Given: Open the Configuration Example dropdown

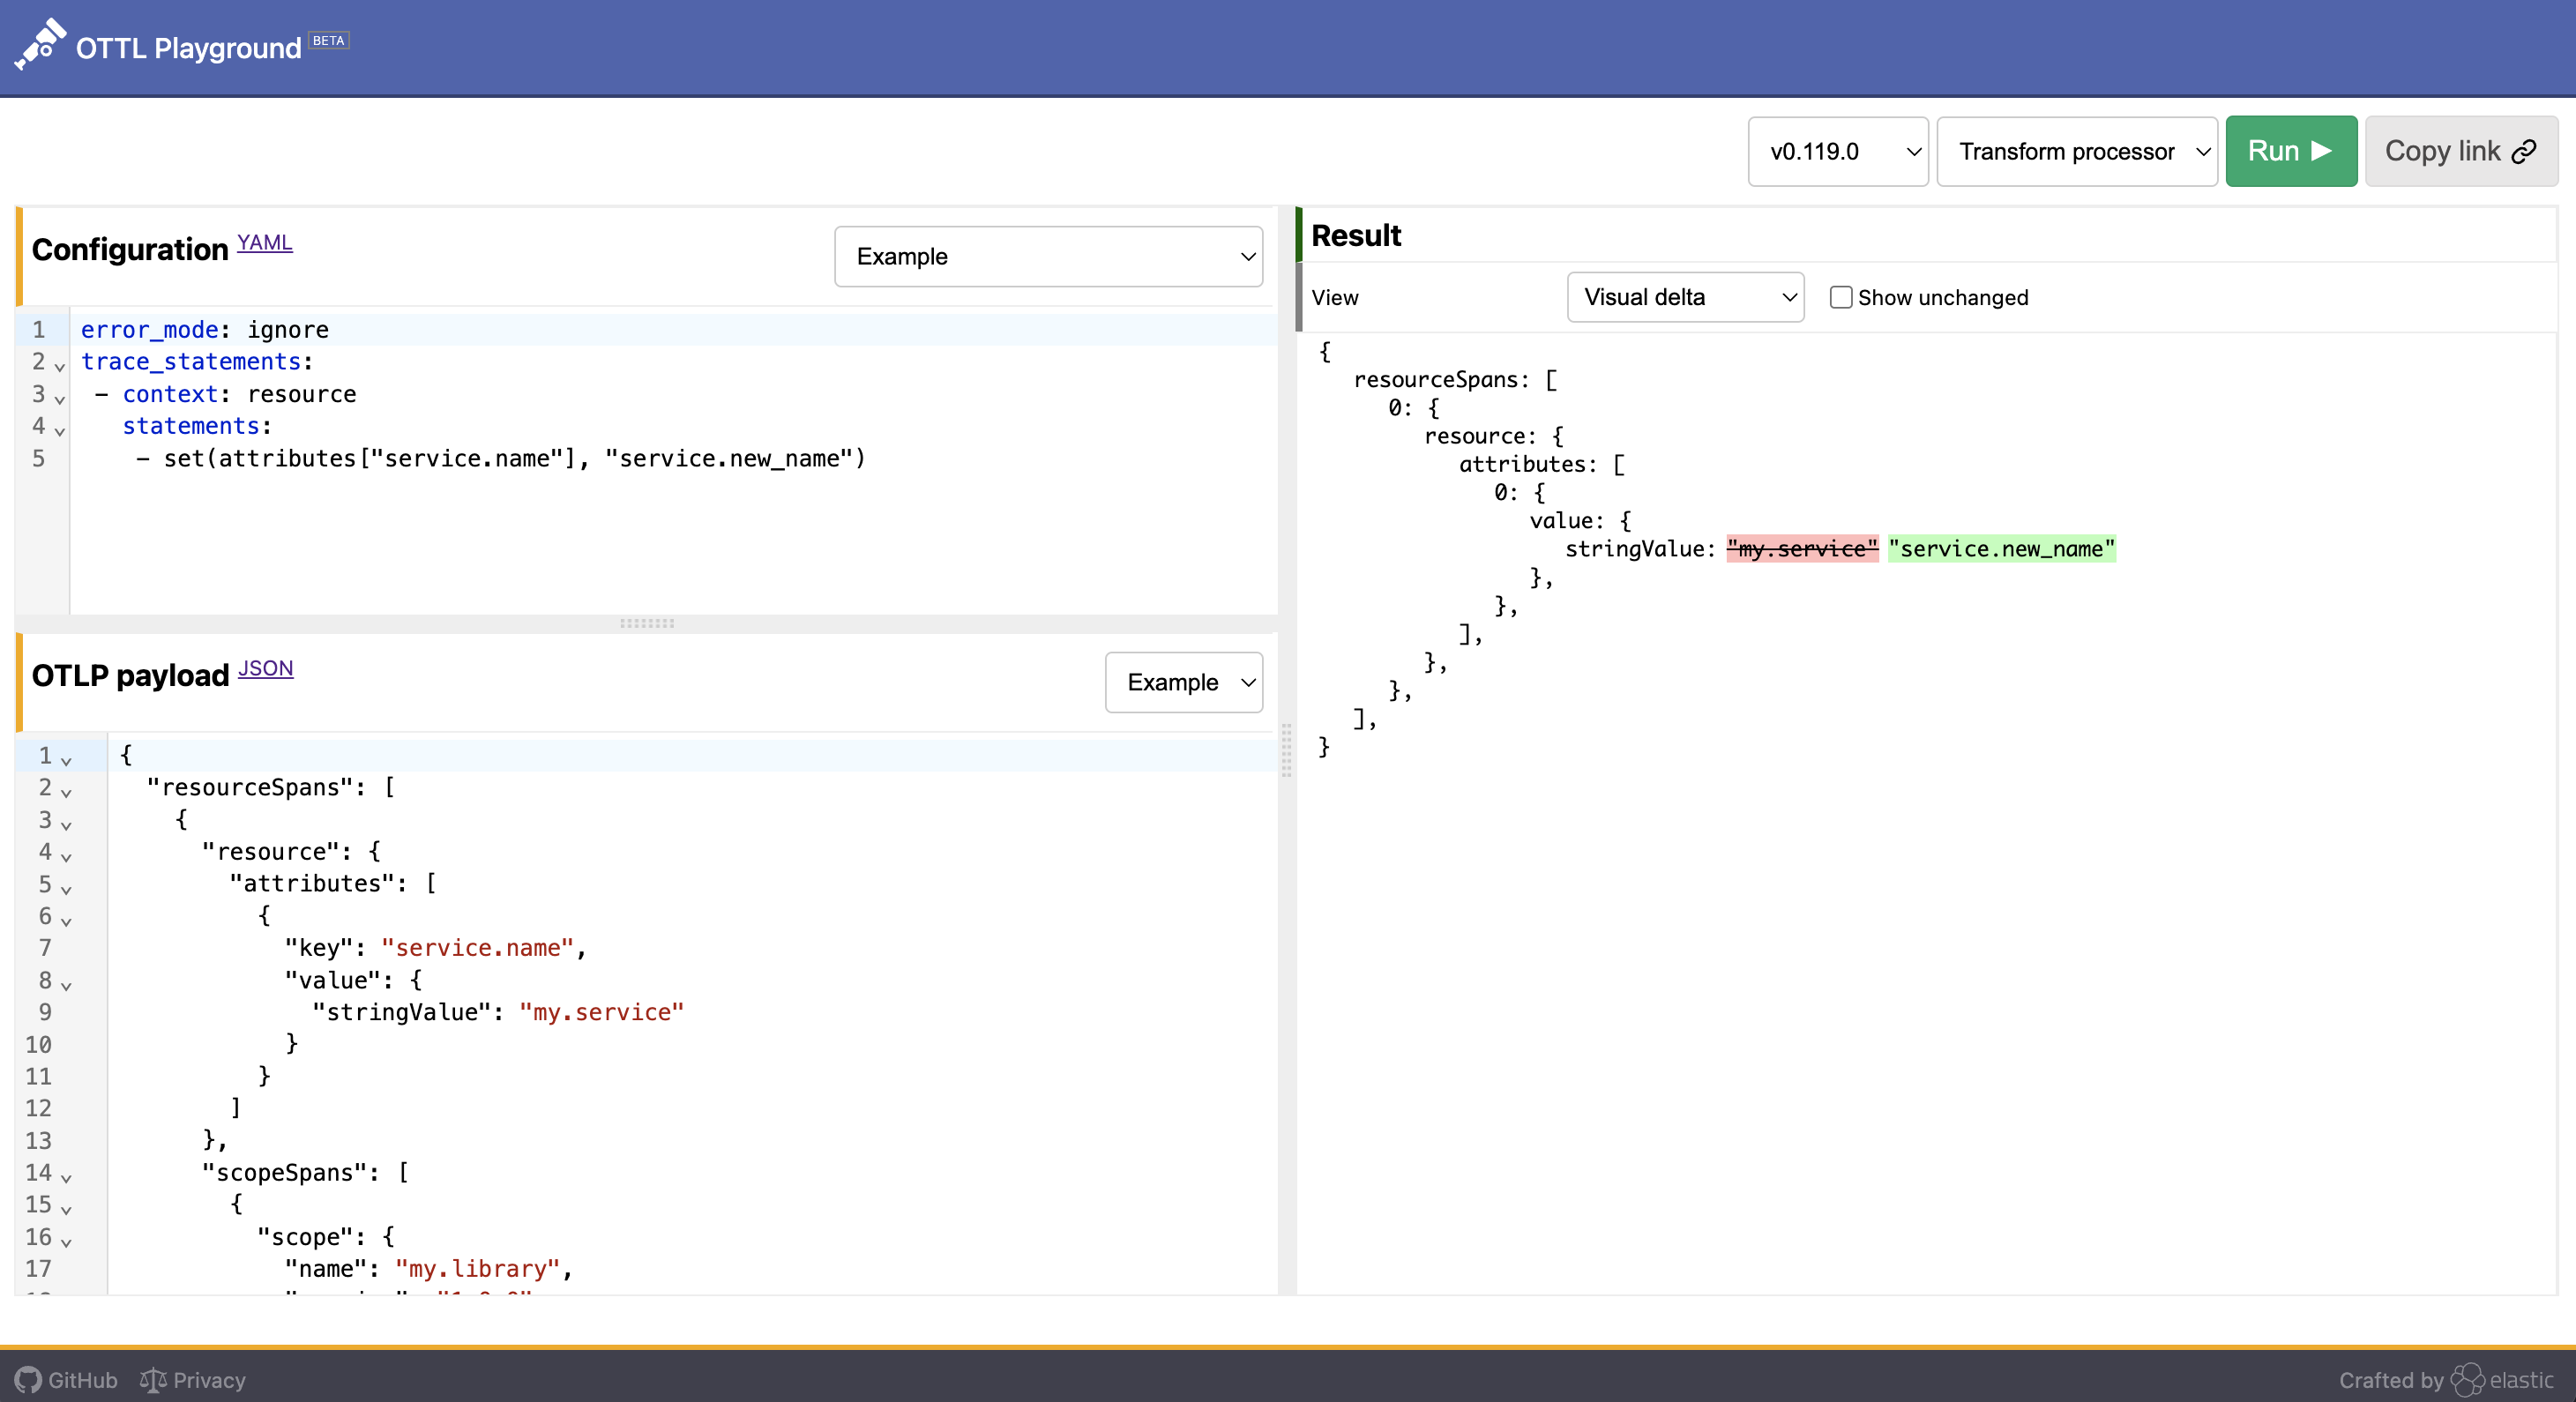Looking at the screenshot, I should pyautogui.click(x=1048, y=256).
